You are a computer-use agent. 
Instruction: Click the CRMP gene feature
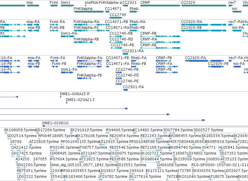(x=161, y=6)
